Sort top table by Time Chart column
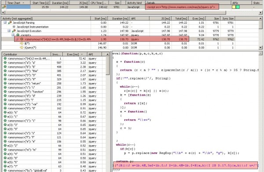 [18, 3]
